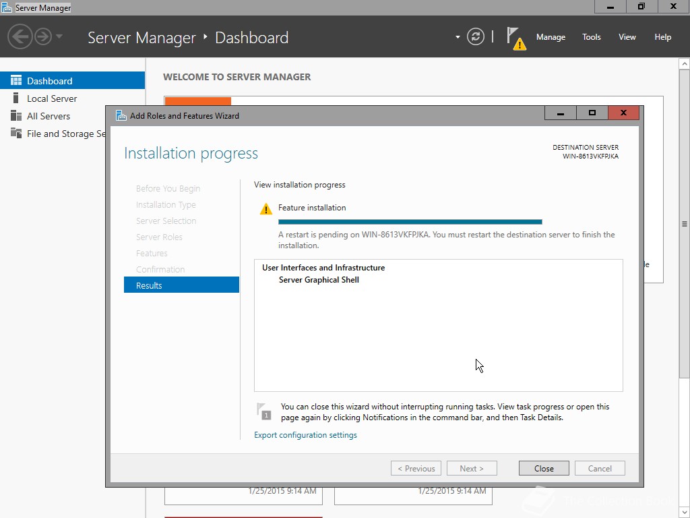Open the Manage menu
690x518 pixels.
[551, 37]
